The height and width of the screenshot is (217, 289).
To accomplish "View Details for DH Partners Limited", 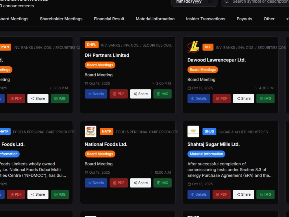I will (x=96, y=94).
